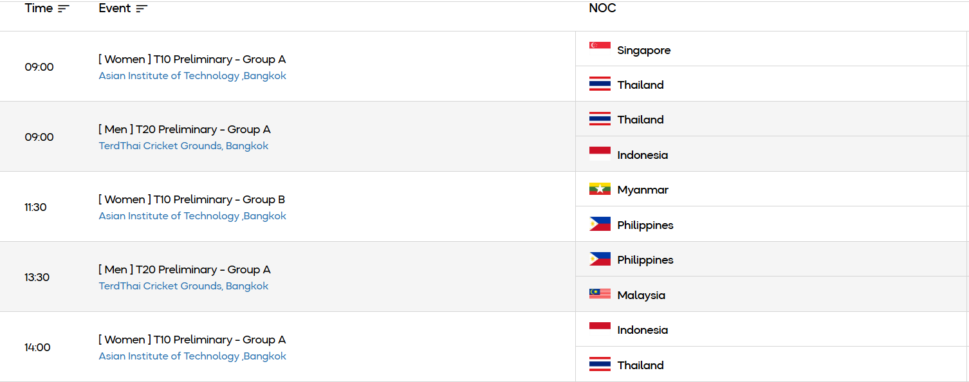This screenshot has width=969, height=382.
Task: Click the Philippines flag in Group B row
Action: pyautogui.click(x=598, y=224)
